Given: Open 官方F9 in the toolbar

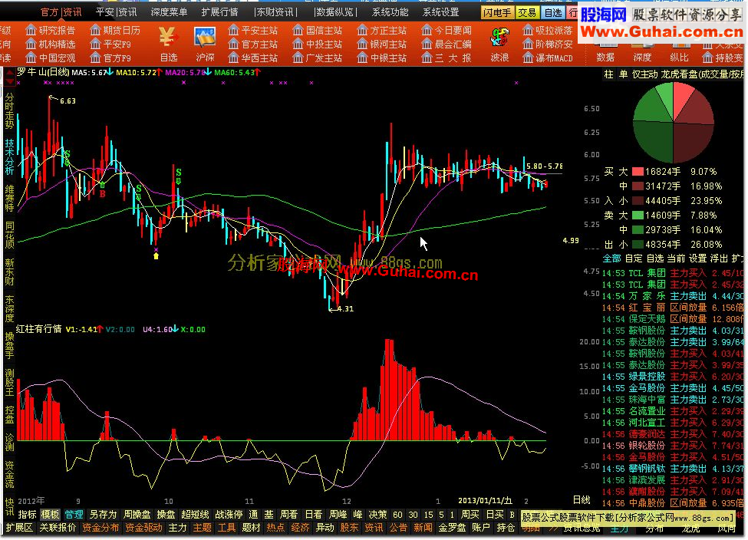Looking at the screenshot, I should (x=110, y=58).
